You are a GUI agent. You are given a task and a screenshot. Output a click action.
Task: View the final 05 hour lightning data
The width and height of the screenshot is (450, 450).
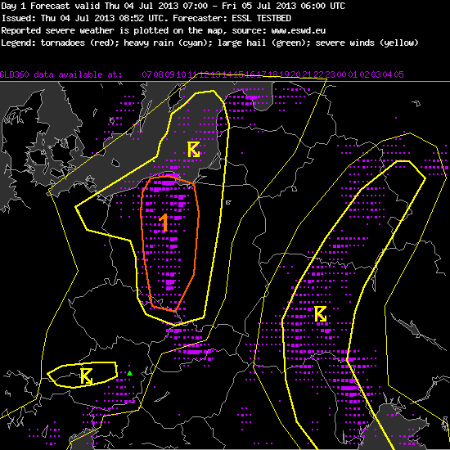pyautogui.click(x=399, y=74)
